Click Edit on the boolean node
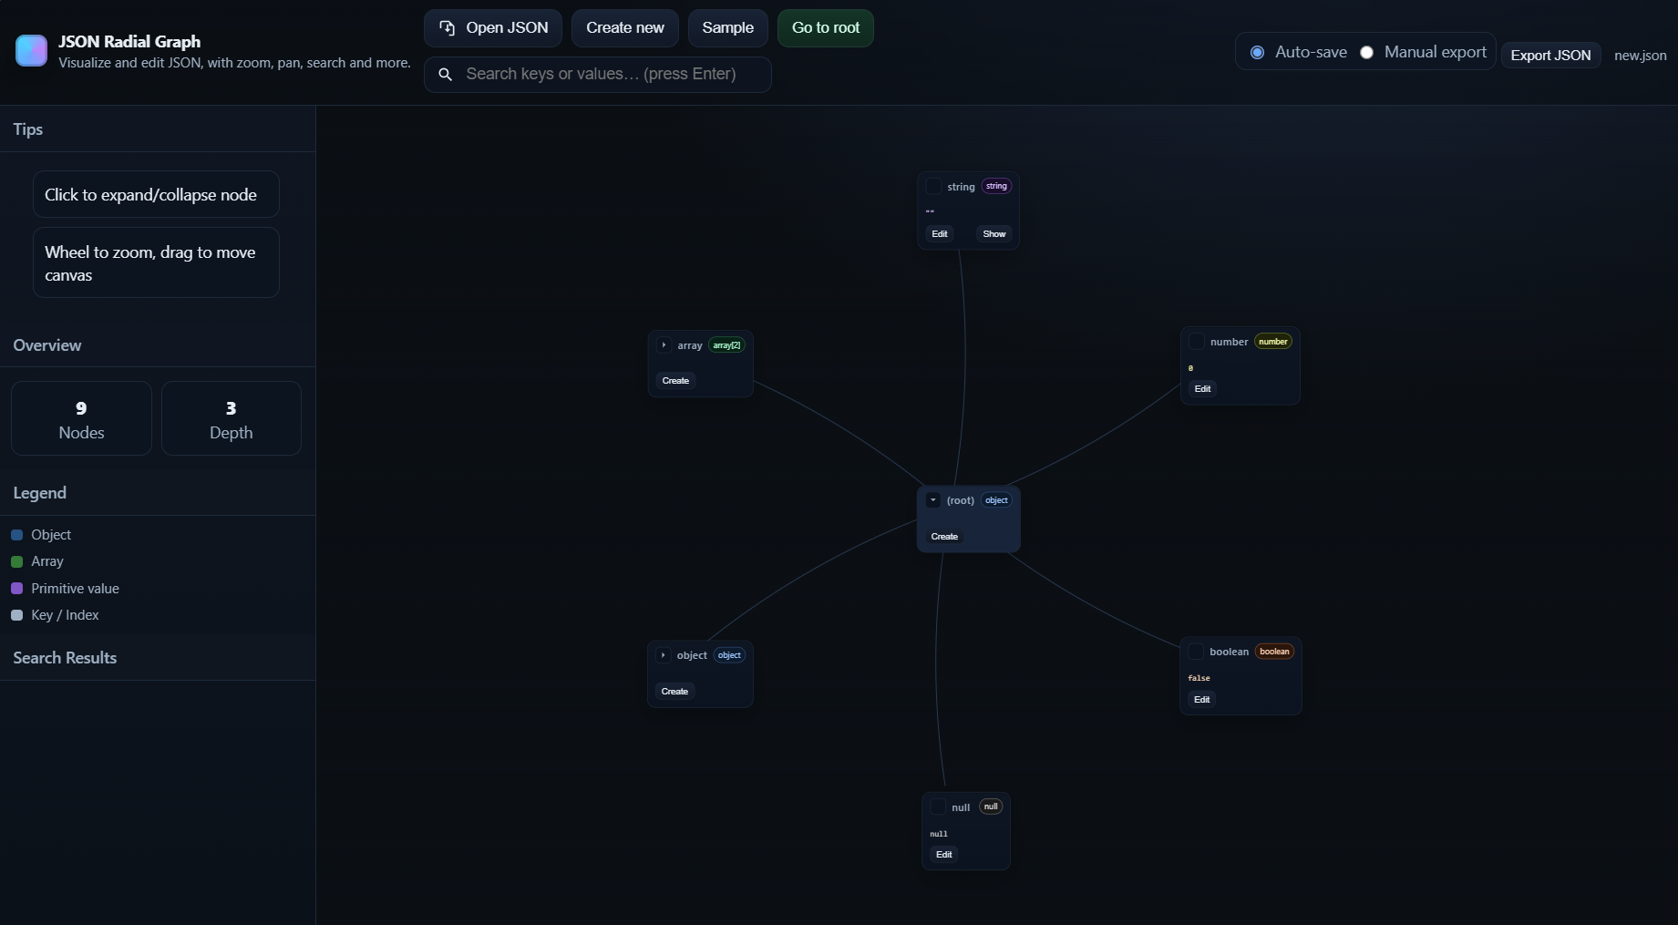 point(1202,700)
